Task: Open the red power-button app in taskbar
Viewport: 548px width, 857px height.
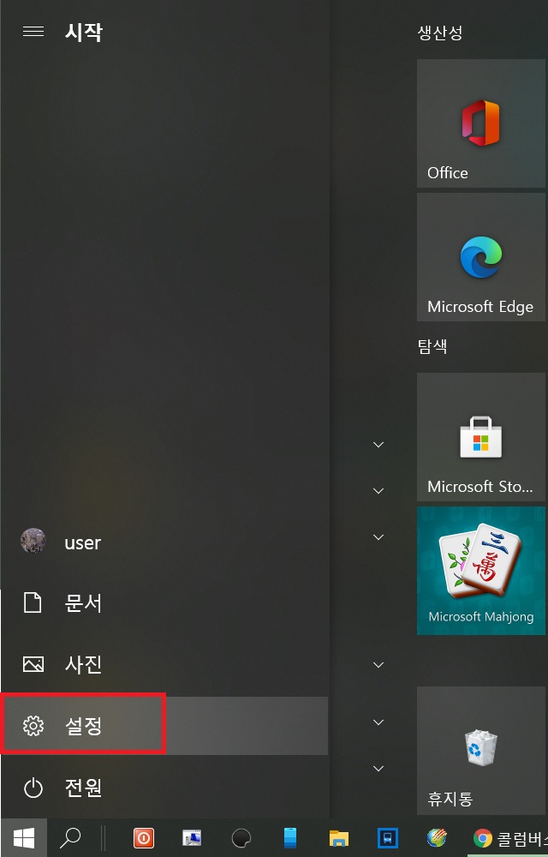Action: (x=144, y=838)
